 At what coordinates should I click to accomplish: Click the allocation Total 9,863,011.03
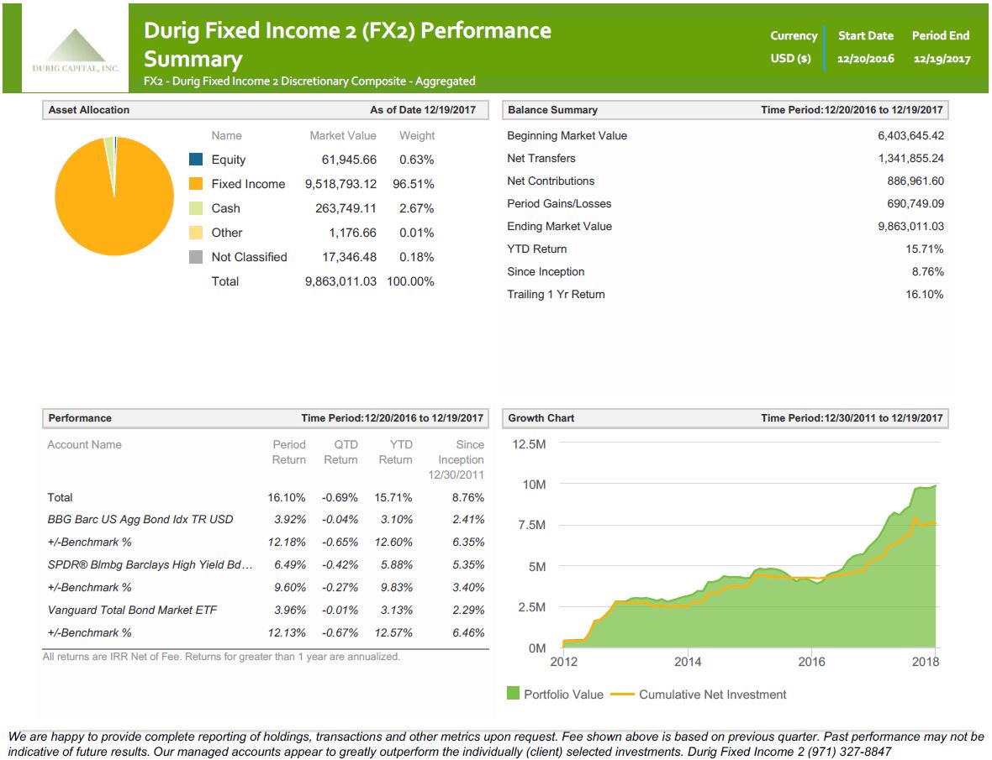[x=340, y=281]
